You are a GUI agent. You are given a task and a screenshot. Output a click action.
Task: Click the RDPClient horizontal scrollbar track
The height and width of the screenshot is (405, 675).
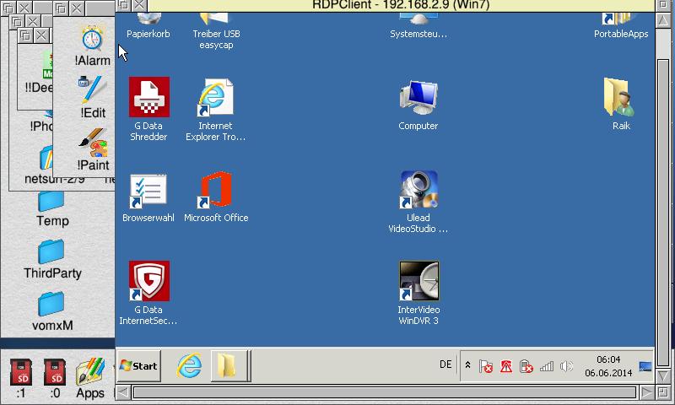click(x=385, y=392)
